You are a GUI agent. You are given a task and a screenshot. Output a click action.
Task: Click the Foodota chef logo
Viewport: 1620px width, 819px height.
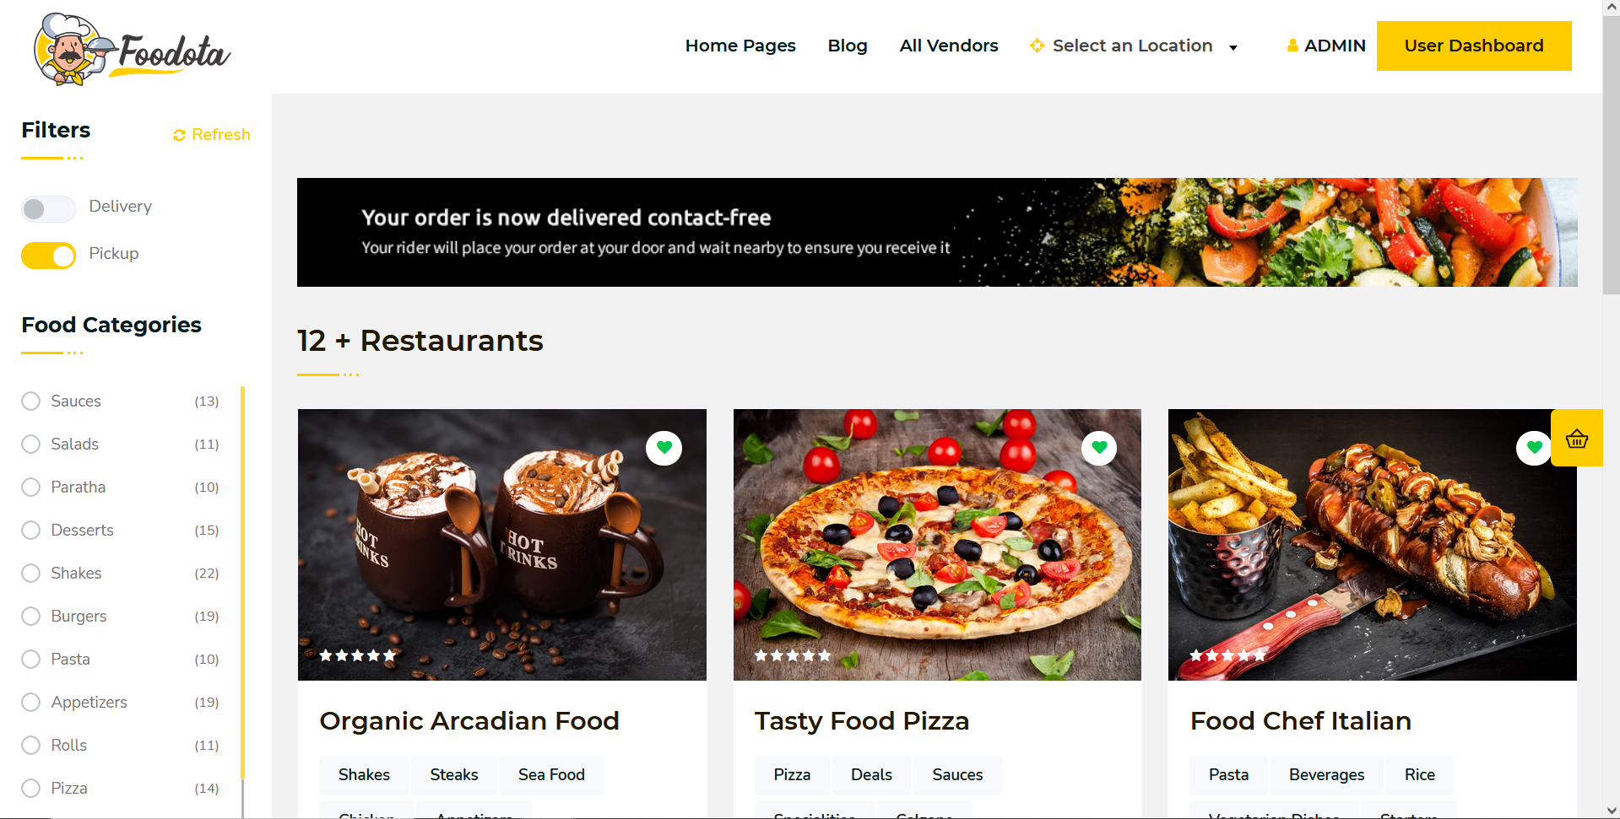(132, 49)
